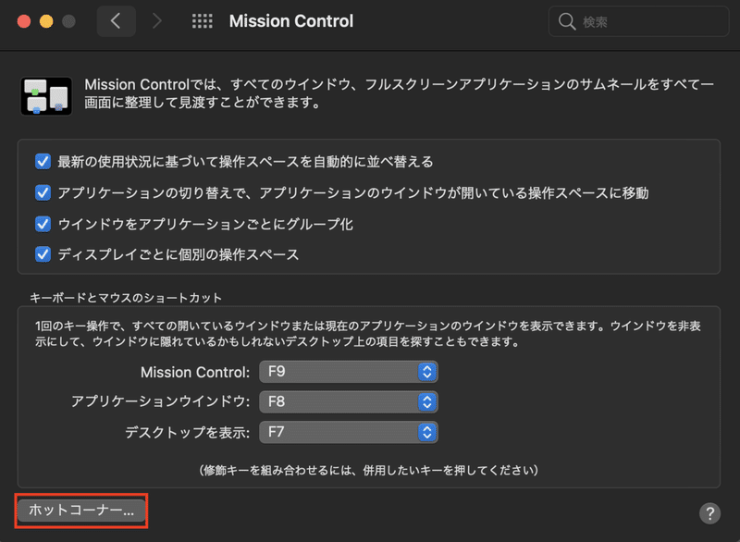This screenshot has width=740, height=542.
Task: Click the 修飾キーを組み合わせるには hint text
Action: point(369,470)
